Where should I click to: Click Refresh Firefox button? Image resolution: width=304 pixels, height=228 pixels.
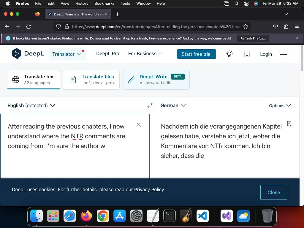253,38
